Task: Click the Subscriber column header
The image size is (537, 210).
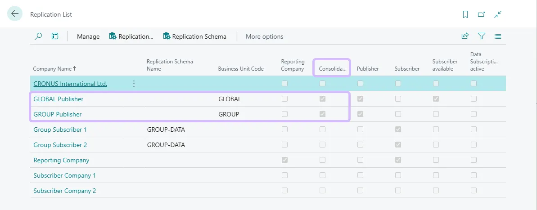Action: click(407, 69)
